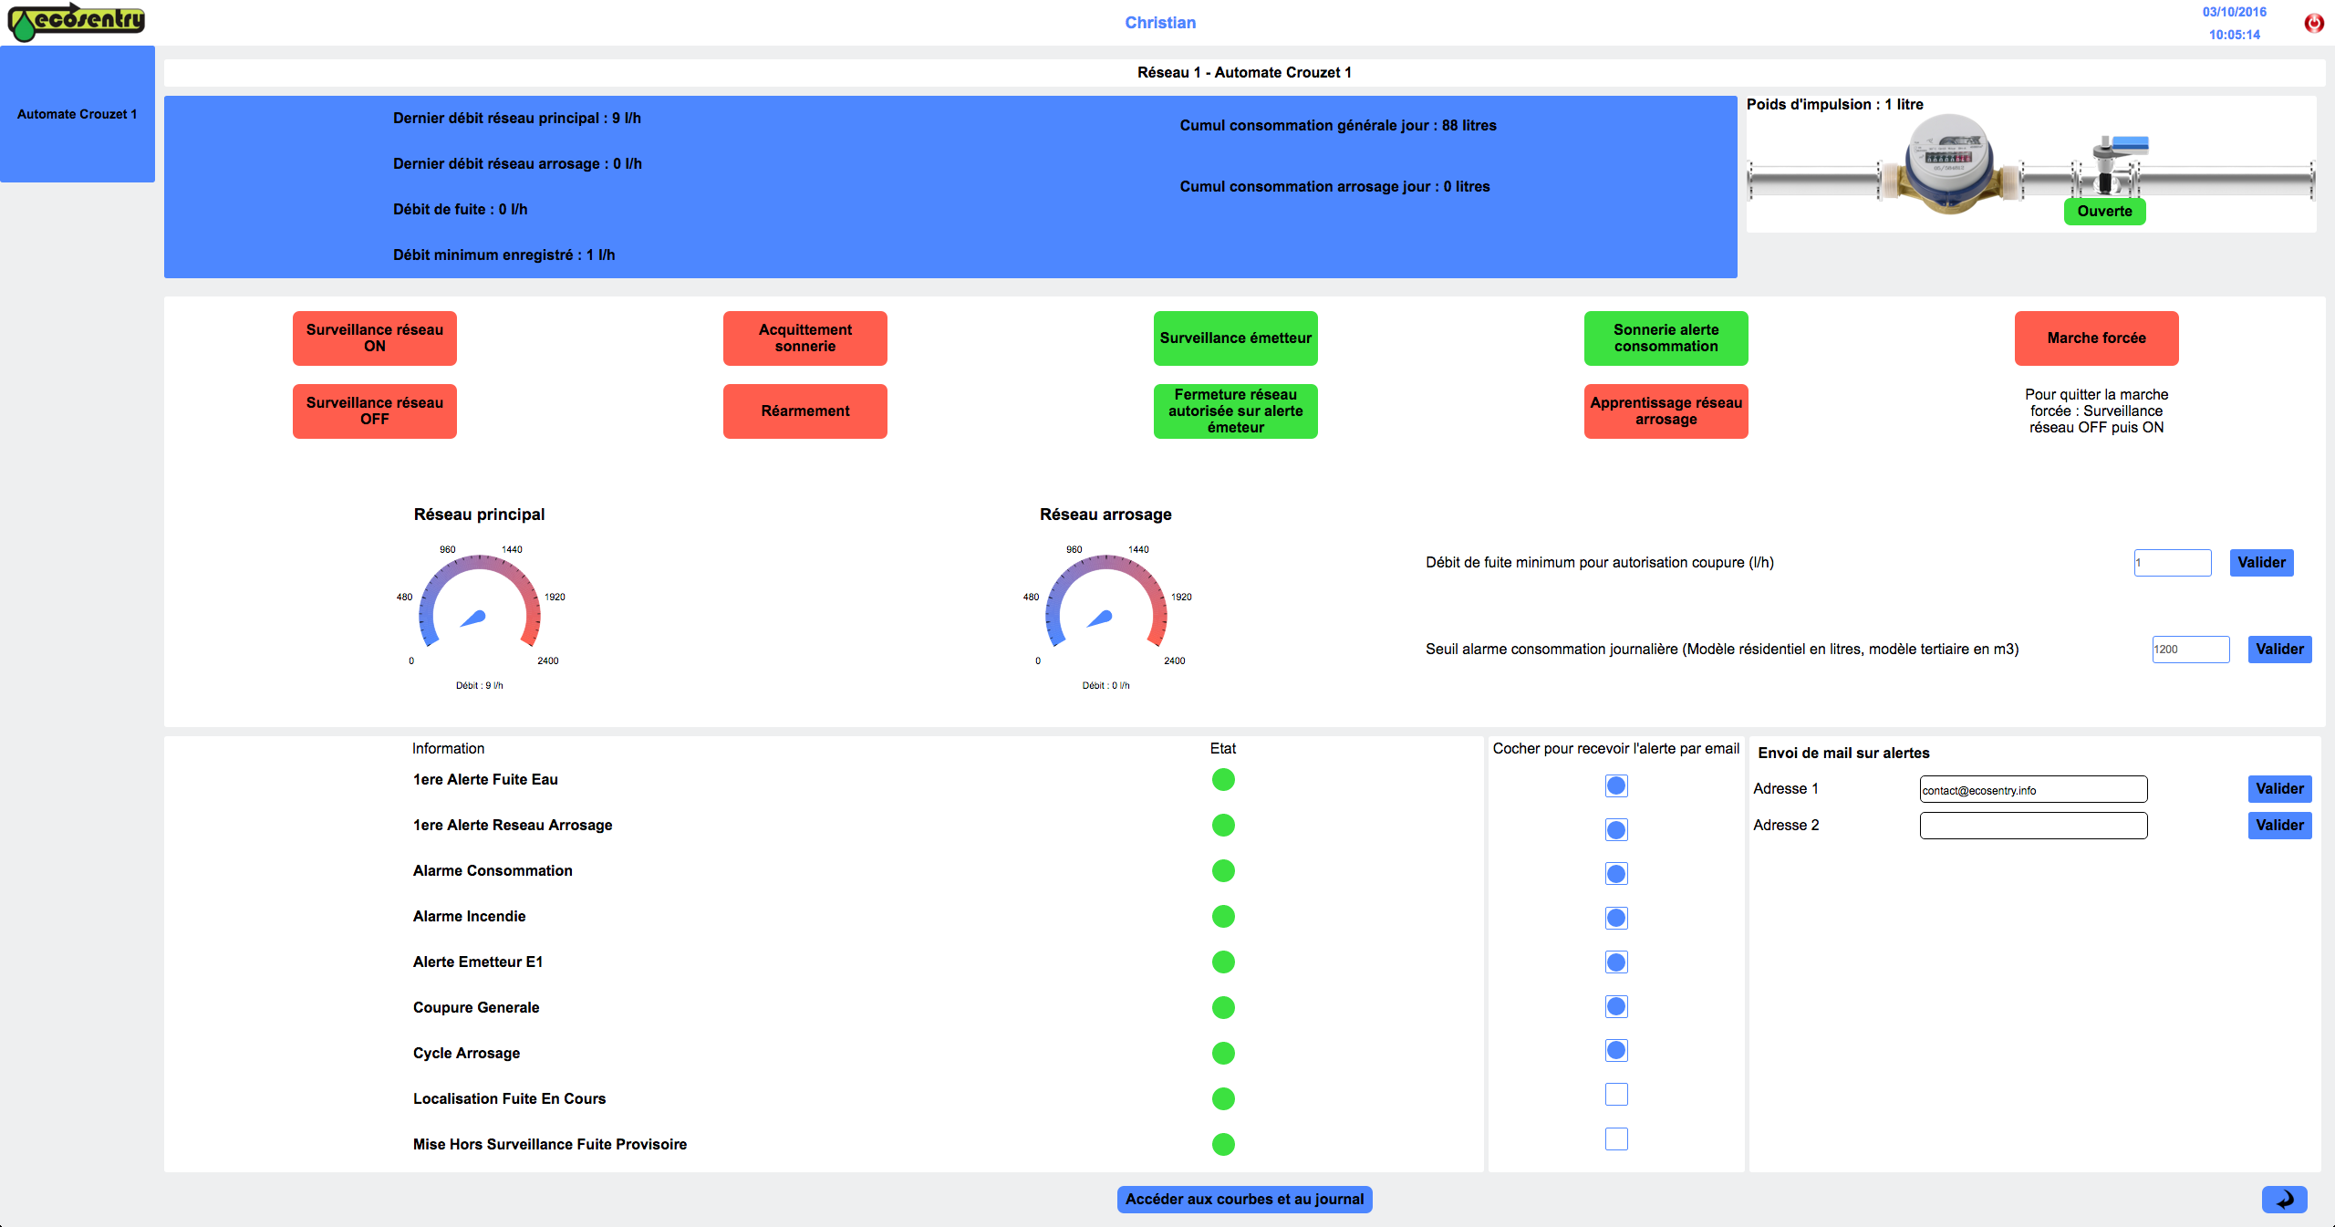The width and height of the screenshot is (2335, 1227).
Task: Click the Réseau principal flow gauge
Action: (480, 607)
